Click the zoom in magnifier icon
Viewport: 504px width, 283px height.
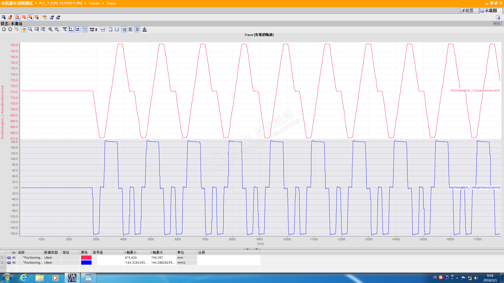pos(50,29)
